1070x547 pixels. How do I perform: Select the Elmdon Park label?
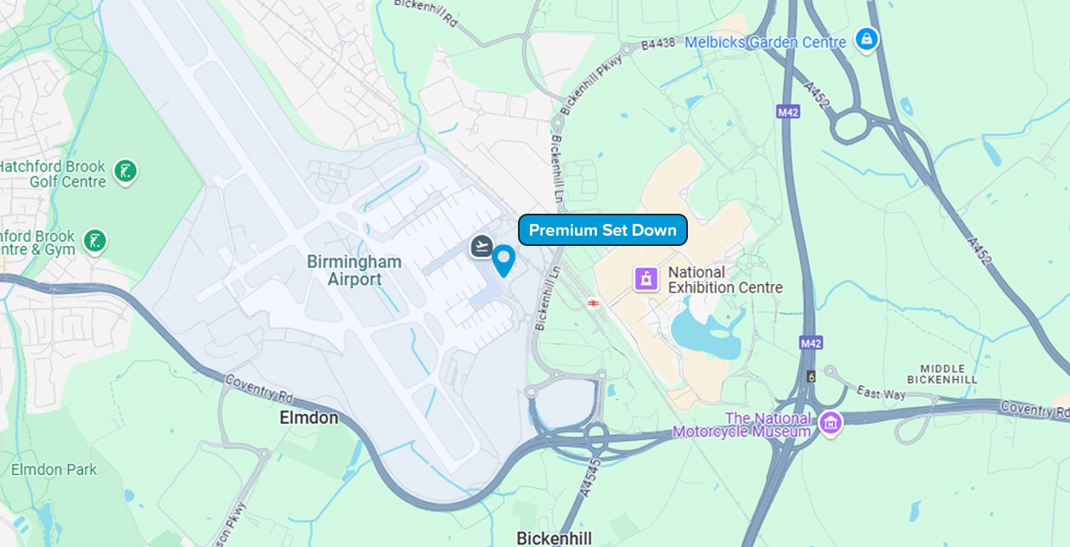(x=53, y=469)
